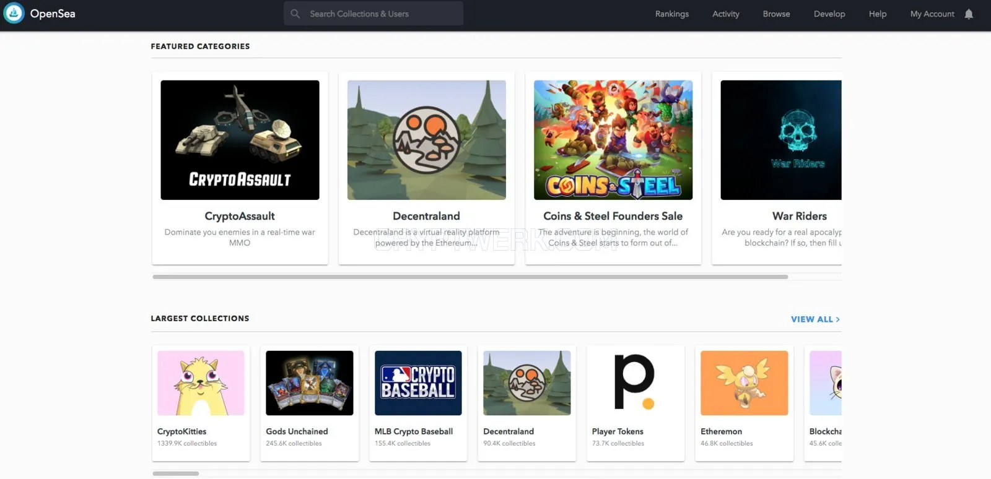This screenshot has width=991, height=479.
Task: Open the Player Tokens logo thumbnail
Action: click(635, 383)
